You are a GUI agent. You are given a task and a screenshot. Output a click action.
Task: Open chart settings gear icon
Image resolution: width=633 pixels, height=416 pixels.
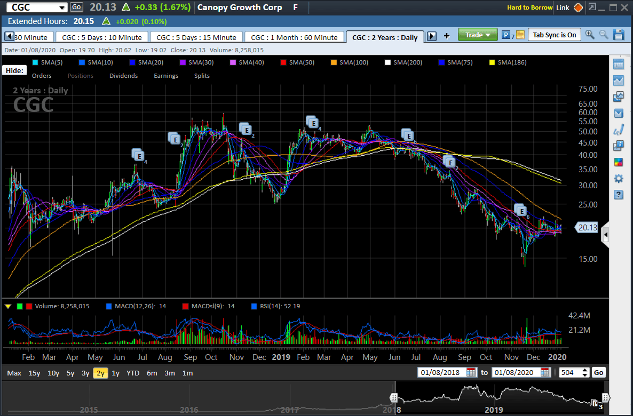pos(618,178)
